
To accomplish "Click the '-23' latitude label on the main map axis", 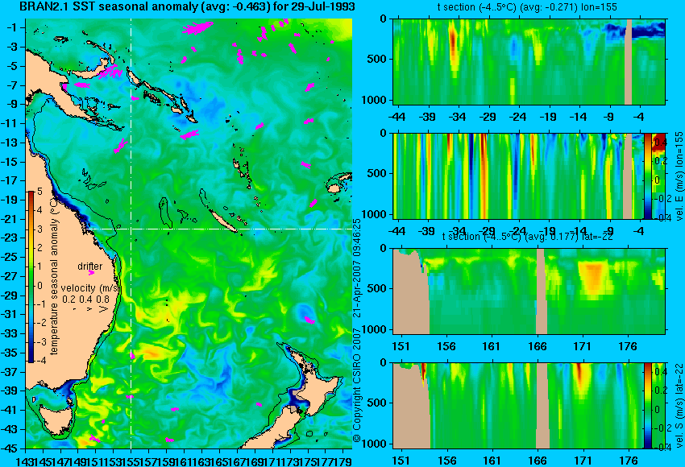I will pos(10,238).
